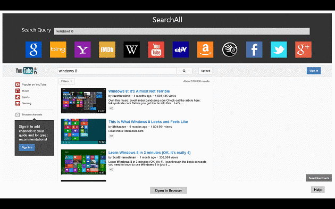The width and height of the screenshot is (335, 209).
Task: Click Sign in inside the dark channel-guide box
Action: (27, 147)
